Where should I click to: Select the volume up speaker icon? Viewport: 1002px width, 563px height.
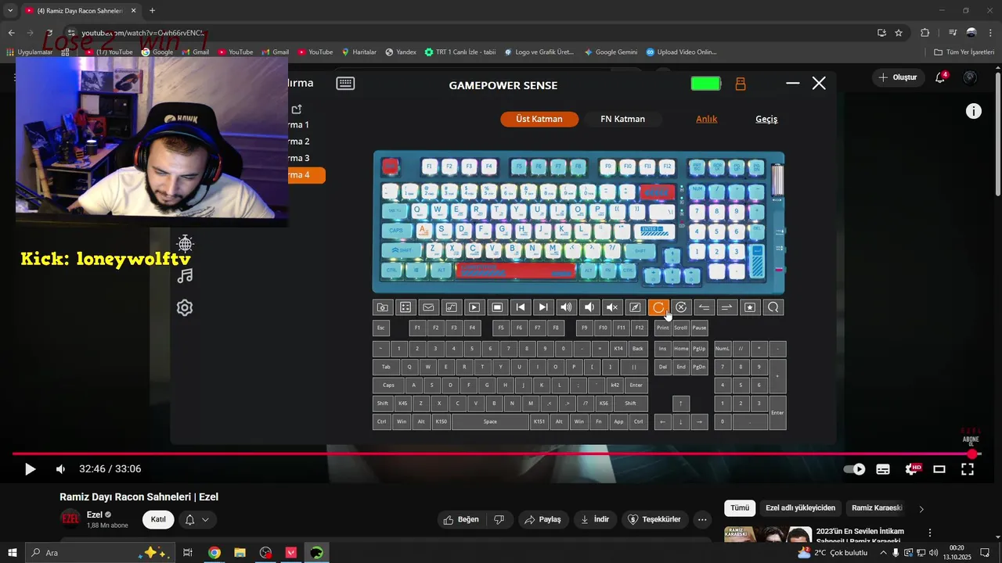(566, 307)
